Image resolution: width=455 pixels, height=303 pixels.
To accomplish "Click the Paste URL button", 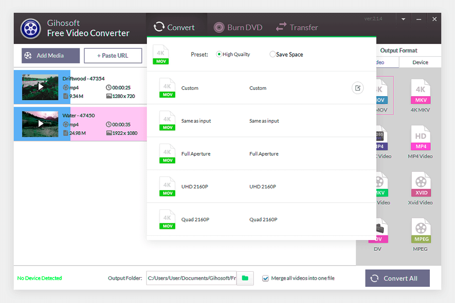I will click(x=113, y=55).
